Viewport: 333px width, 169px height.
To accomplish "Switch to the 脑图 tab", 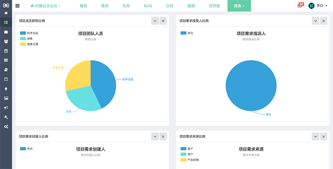I will 191,6.
